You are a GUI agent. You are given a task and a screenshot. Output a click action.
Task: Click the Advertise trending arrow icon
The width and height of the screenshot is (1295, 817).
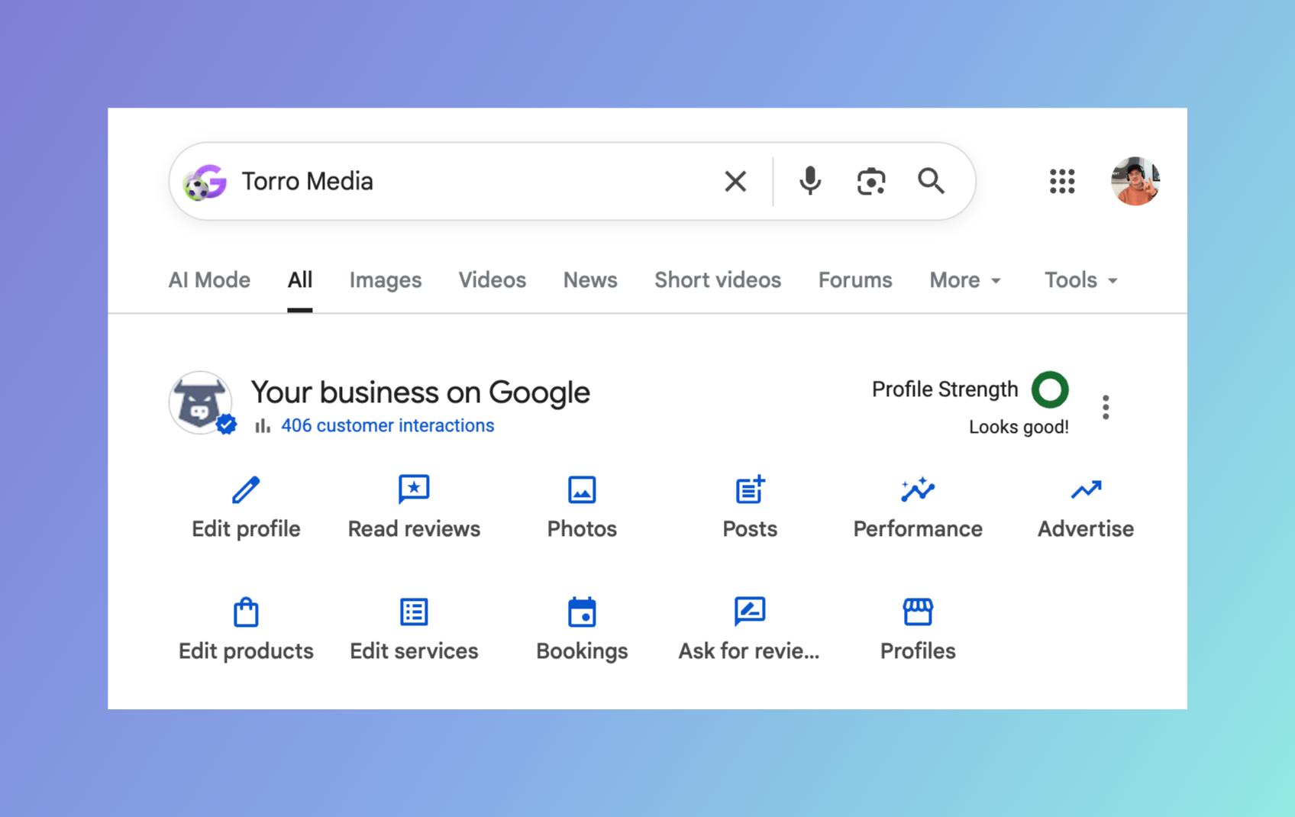1086,489
